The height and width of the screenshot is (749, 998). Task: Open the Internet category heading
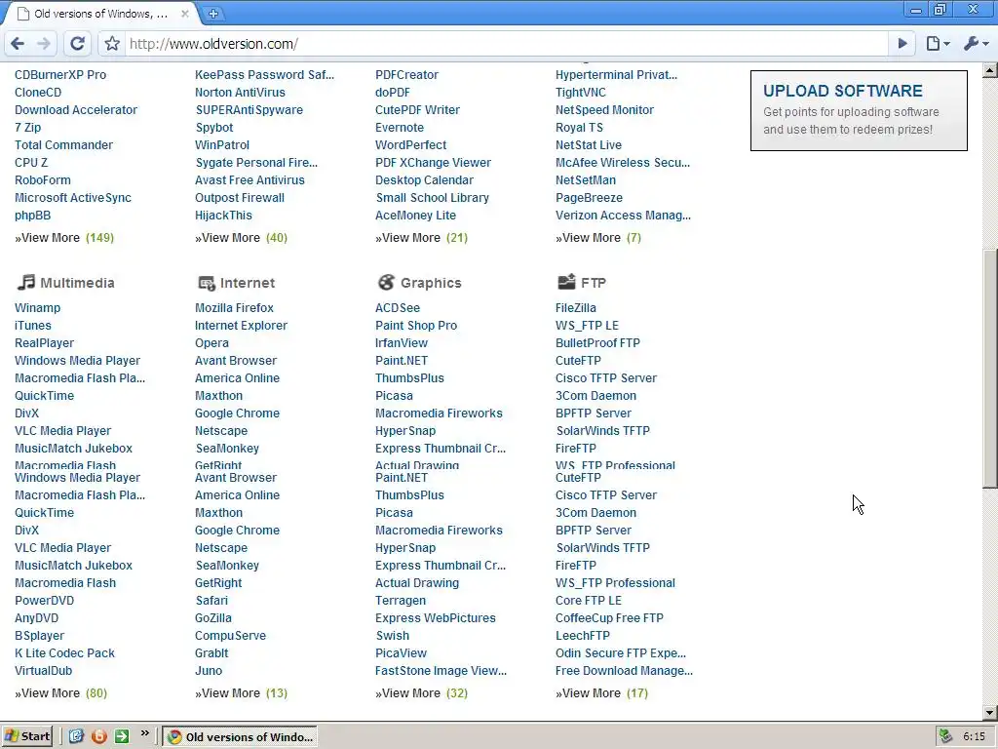247,283
